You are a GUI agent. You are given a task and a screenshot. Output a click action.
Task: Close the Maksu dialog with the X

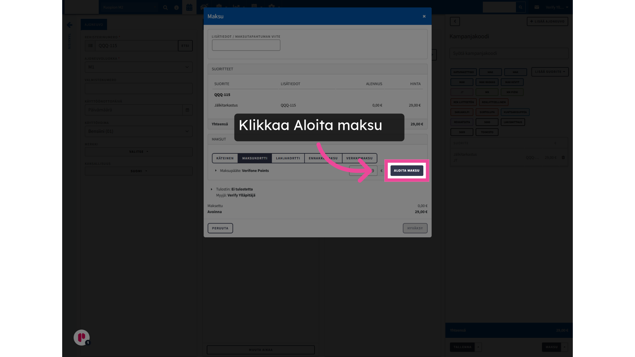tap(424, 16)
